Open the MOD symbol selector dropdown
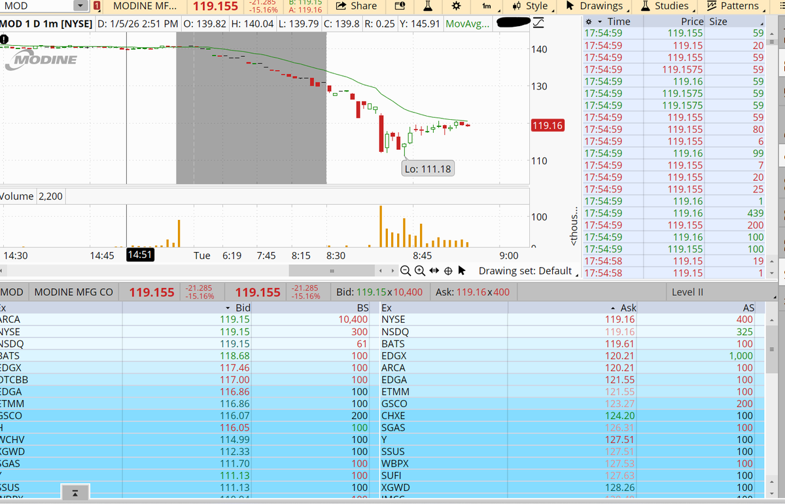The image size is (785, 504). (x=81, y=7)
